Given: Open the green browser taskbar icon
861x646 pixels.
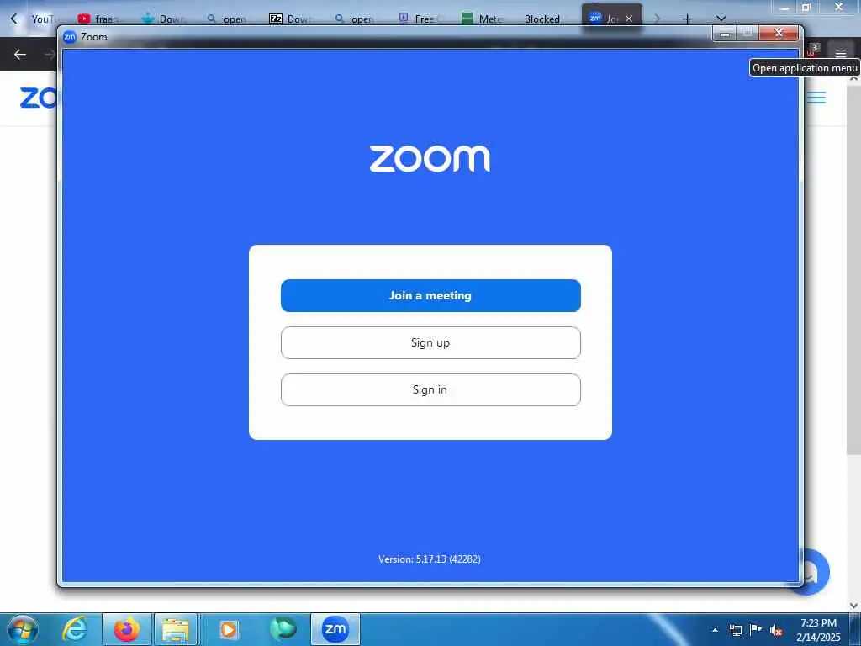Looking at the screenshot, I should coord(283,629).
